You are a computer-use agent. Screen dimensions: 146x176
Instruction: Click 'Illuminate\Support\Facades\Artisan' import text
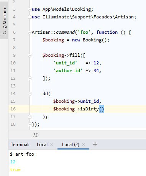(88, 17)
